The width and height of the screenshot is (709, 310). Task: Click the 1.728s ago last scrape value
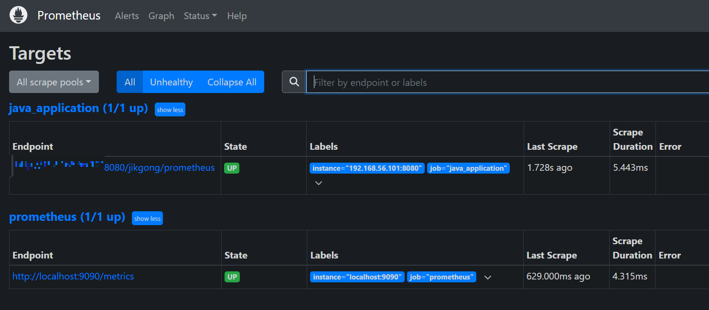coord(549,168)
